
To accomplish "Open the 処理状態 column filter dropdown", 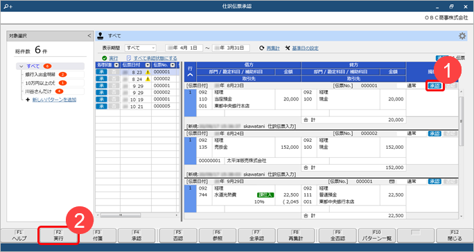I will (116, 65).
